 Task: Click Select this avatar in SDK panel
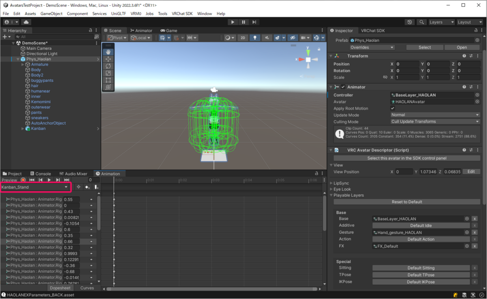tap(407, 158)
